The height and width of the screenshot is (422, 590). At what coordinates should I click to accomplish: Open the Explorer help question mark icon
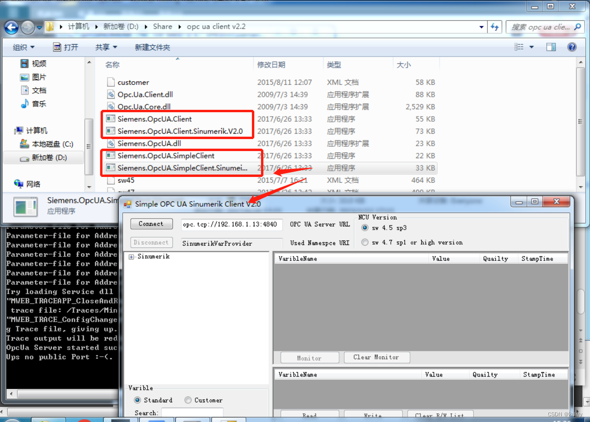pyautogui.click(x=571, y=47)
